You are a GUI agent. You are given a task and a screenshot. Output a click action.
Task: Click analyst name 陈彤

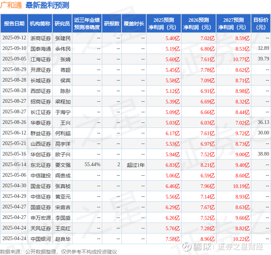[x=65, y=91]
